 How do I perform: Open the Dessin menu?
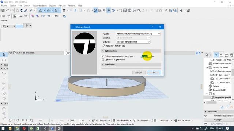(27, 5)
